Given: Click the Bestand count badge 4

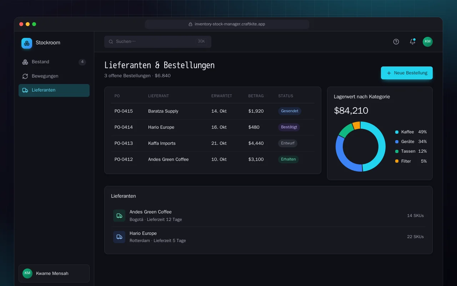Looking at the screenshot, I should [x=82, y=62].
